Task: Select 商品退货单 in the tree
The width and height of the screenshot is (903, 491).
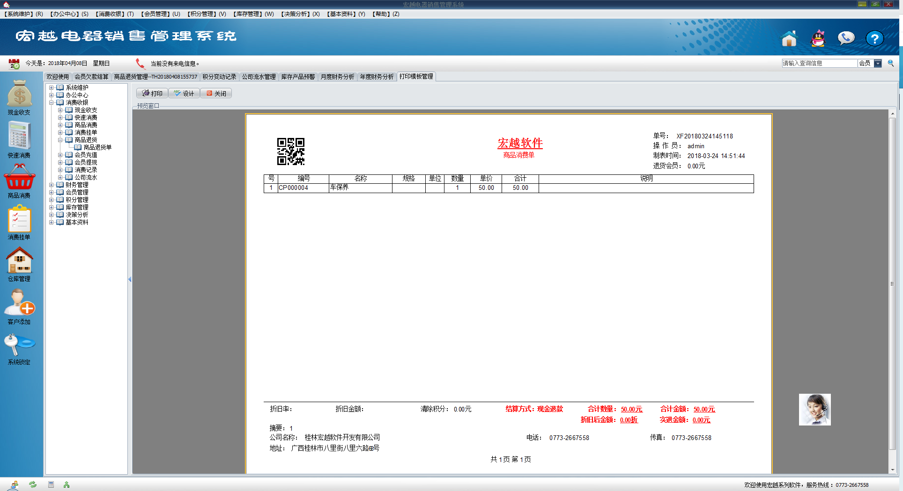Action: coord(97,147)
